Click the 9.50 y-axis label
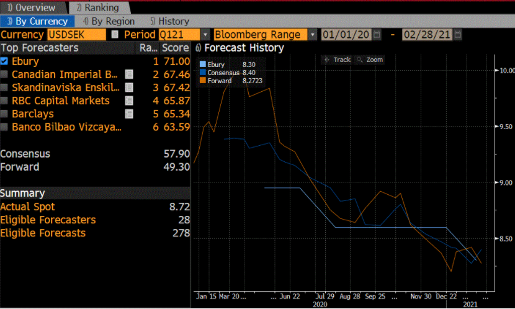The height and width of the screenshot is (309, 515). 507,127
